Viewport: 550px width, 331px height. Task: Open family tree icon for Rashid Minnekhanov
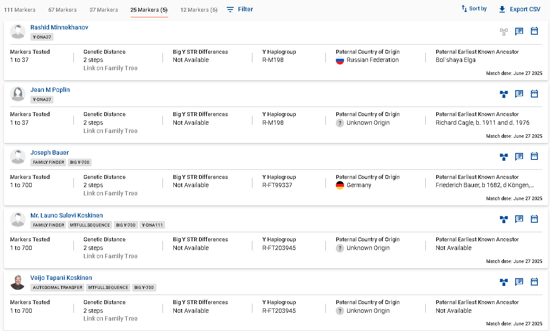[x=504, y=32]
